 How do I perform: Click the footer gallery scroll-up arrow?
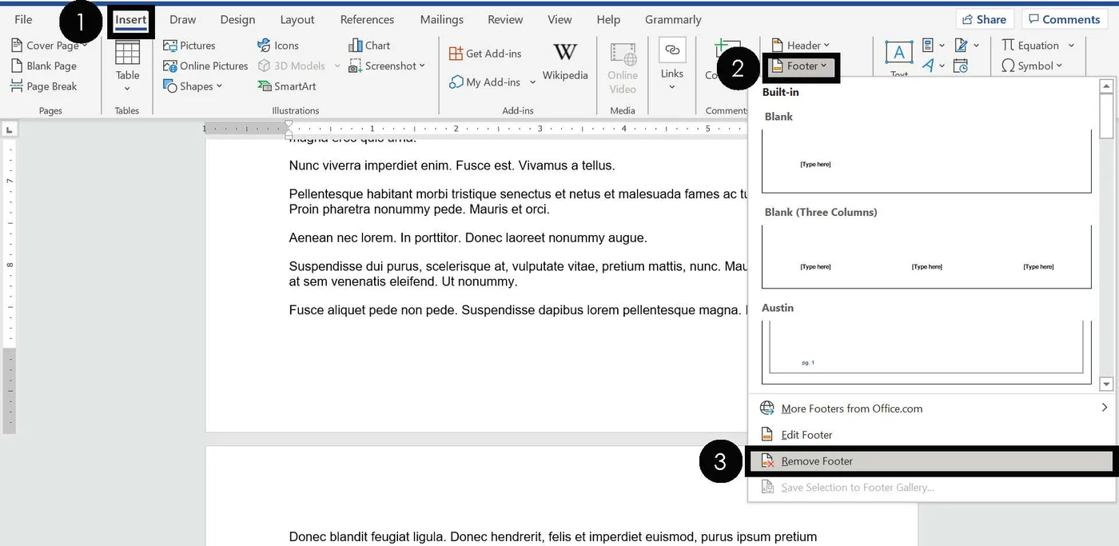pyautogui.click(x=1106, y=86)
